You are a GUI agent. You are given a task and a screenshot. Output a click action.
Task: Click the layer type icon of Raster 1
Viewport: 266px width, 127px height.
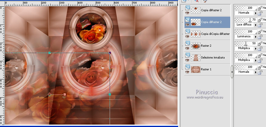click(188, 67)
